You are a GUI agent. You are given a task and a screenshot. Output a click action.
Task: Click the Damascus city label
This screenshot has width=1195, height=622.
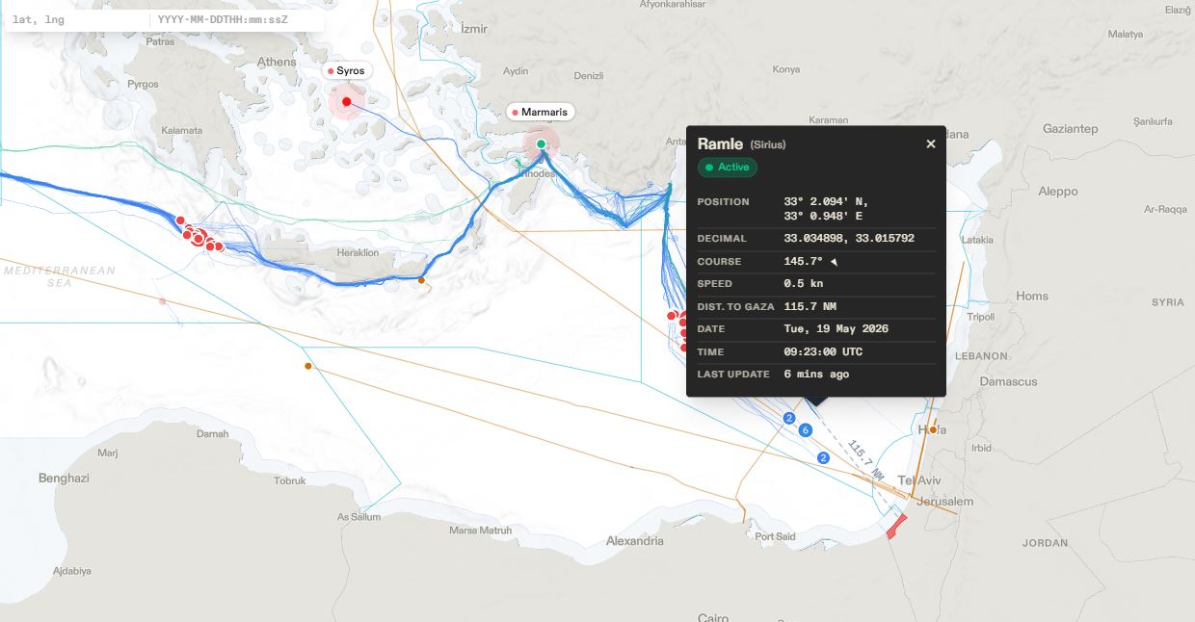click(x=1008, y=381)
